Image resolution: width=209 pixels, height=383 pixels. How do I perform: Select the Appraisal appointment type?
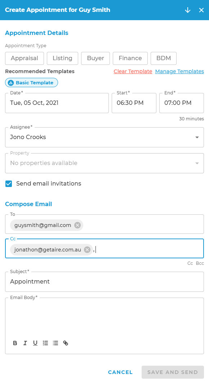pyautogui.click(x=25, y=58)
